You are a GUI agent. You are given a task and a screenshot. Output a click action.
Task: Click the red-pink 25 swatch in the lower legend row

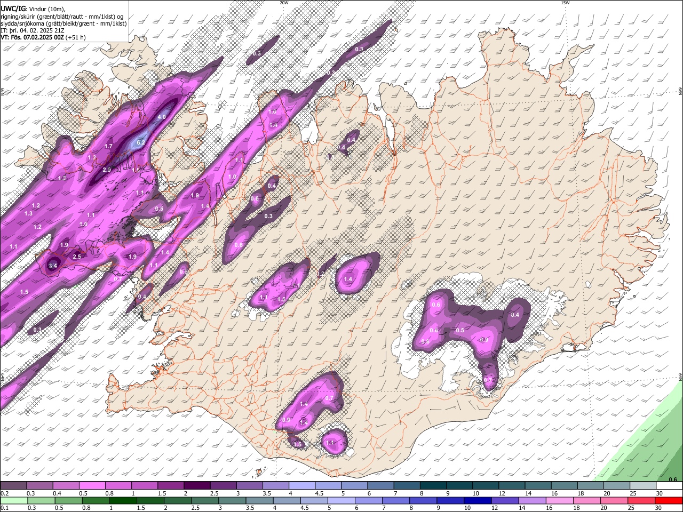point(641,500)
